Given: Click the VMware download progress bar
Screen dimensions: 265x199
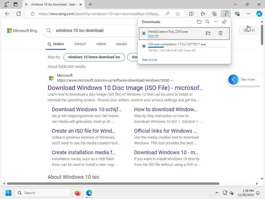Looking at the screenshot, I should pyautogui.click(x=187, y=47).
